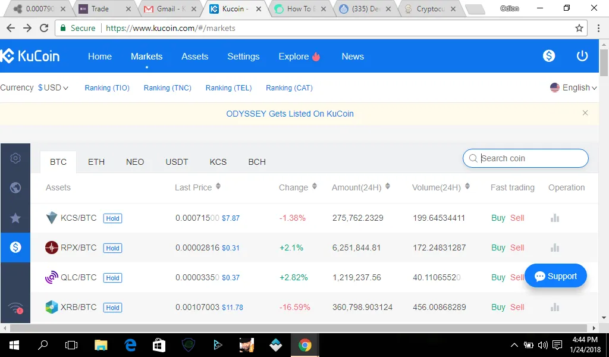
Task: Click Sell for RPX/BTC
Action: (517, 248)
